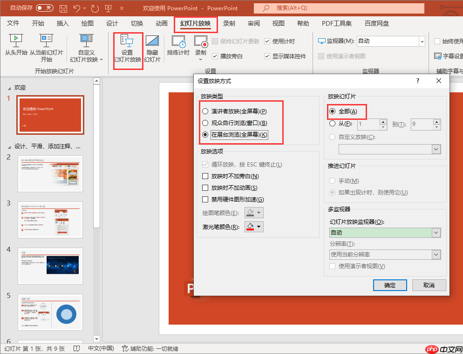Viewport: 463px width, 354px height.
Task: Select 演讲者放映(全屏幕) radio button
Action: (205, 111)
